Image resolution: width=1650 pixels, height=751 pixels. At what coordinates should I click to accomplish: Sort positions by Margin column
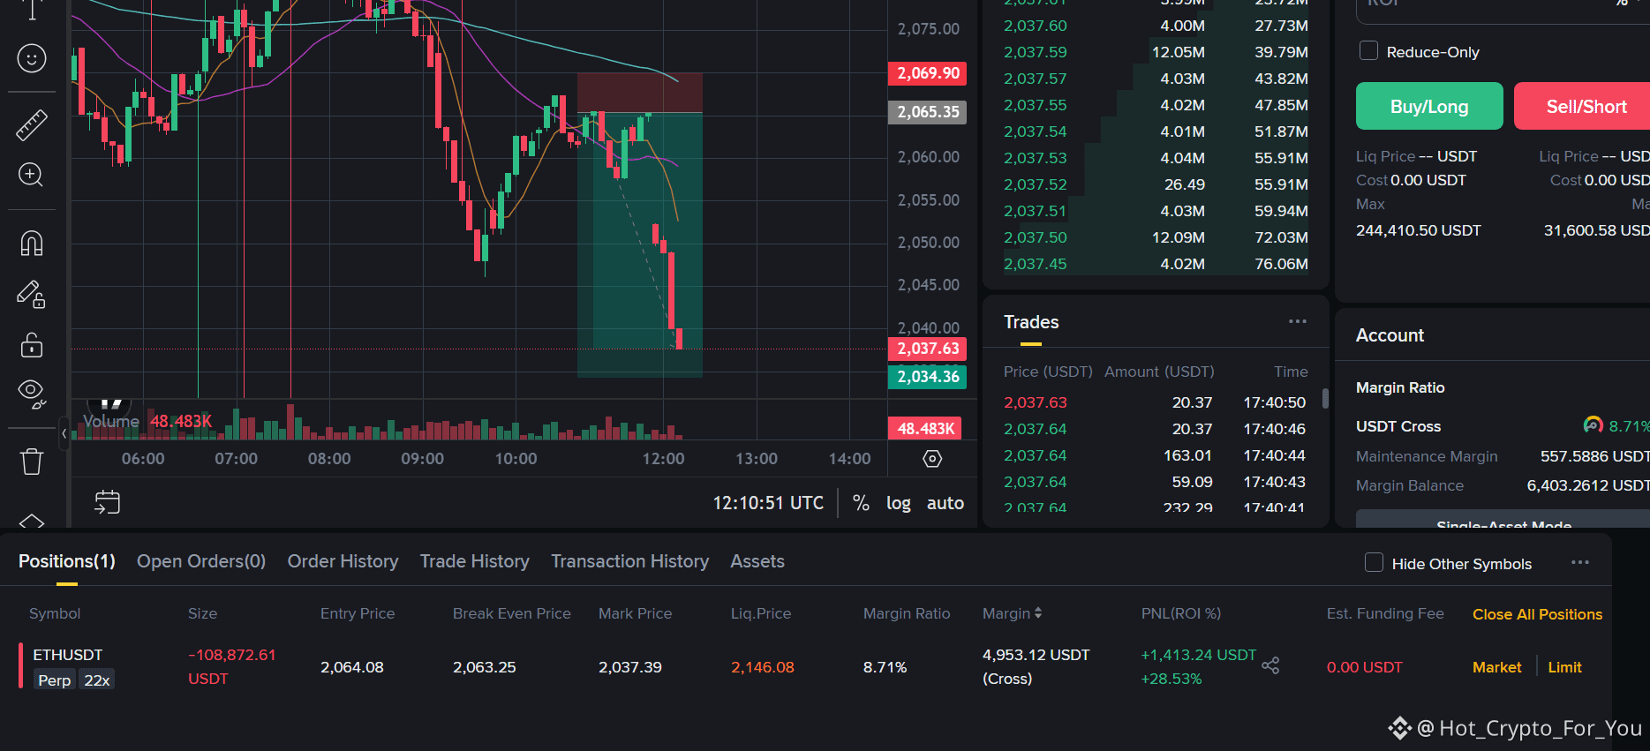(1012, 613)
